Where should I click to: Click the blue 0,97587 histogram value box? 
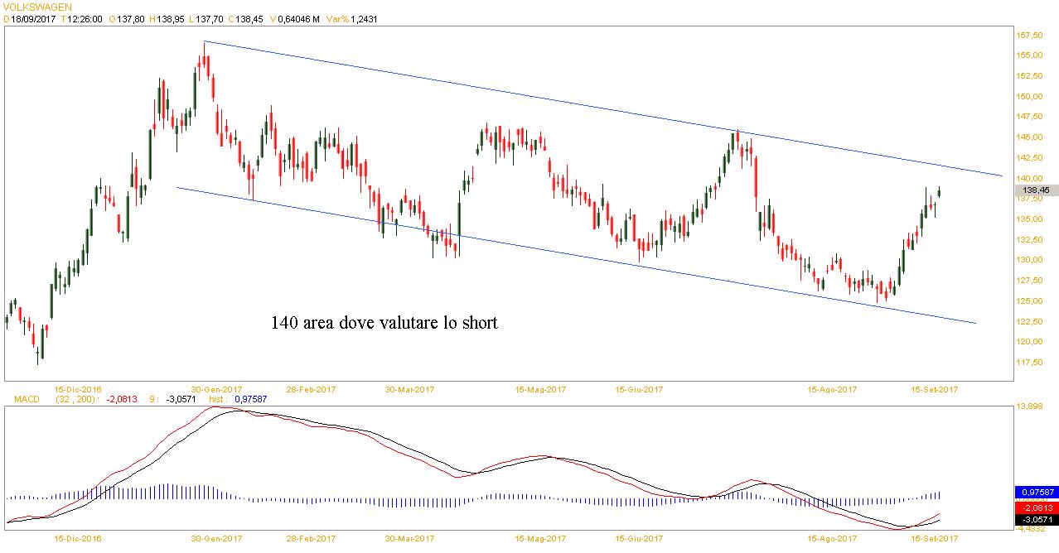tap(1036, 492)
